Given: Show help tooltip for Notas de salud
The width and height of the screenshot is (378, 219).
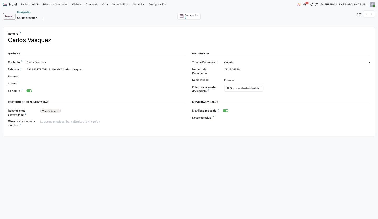Looking at the screenshot, I should (x=213, y=117).
